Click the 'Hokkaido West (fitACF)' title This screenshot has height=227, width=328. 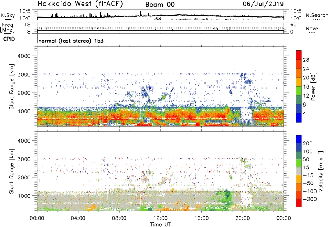[x=80, y=4]
